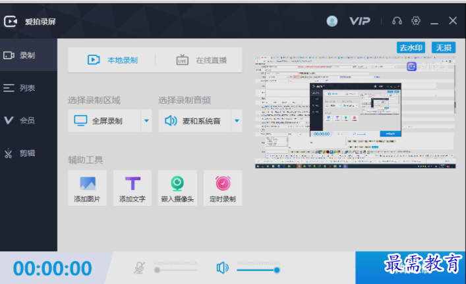This screenshot has height=284, width=466.
Task: Toggle the muted microphone icon
Action: pos(139,268)
